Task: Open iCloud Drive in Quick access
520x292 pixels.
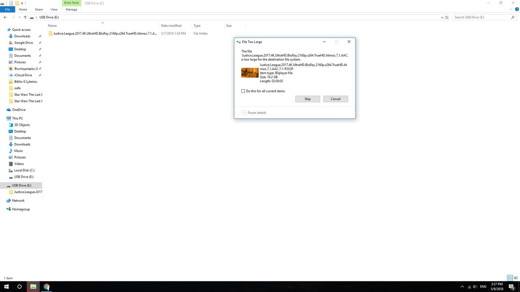Action: click(23, 75)
